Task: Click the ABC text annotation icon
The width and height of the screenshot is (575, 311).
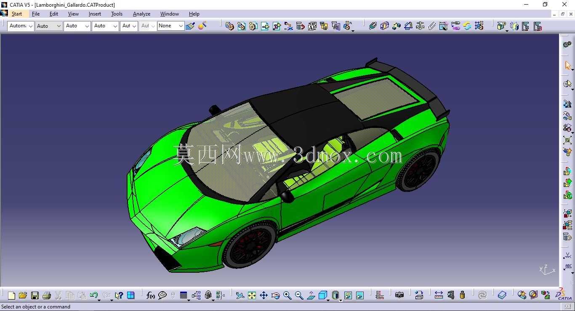Action: [568, 267]
